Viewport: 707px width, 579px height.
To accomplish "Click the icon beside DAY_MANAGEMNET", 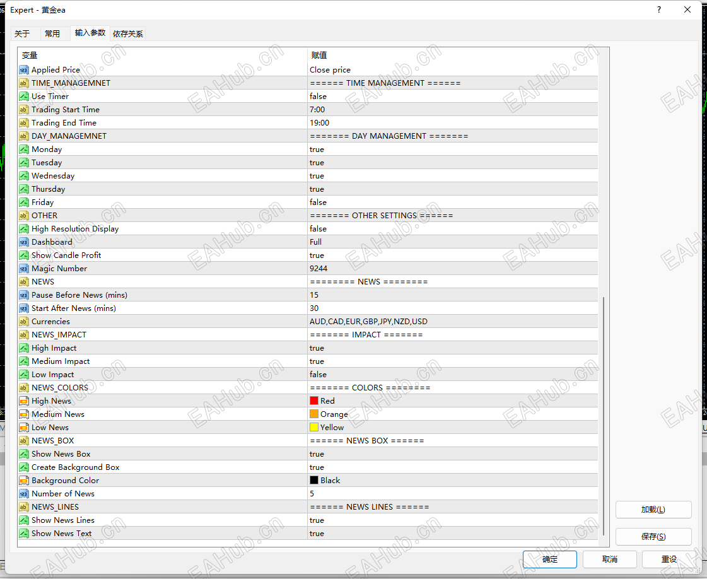I will tap(24, 136).
